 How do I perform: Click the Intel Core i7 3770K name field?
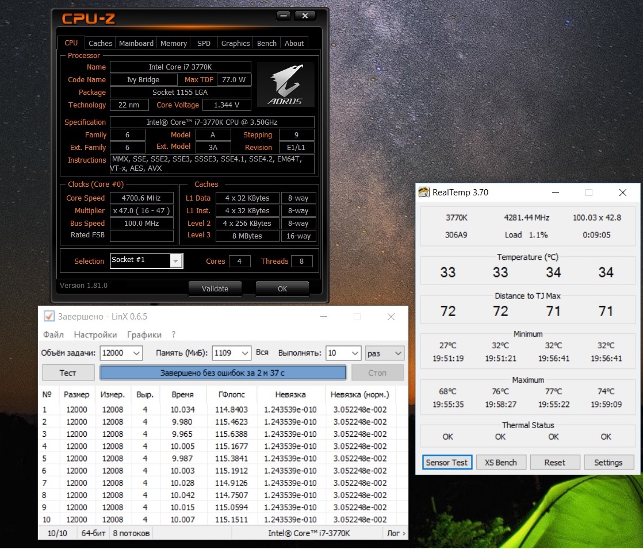180,67
